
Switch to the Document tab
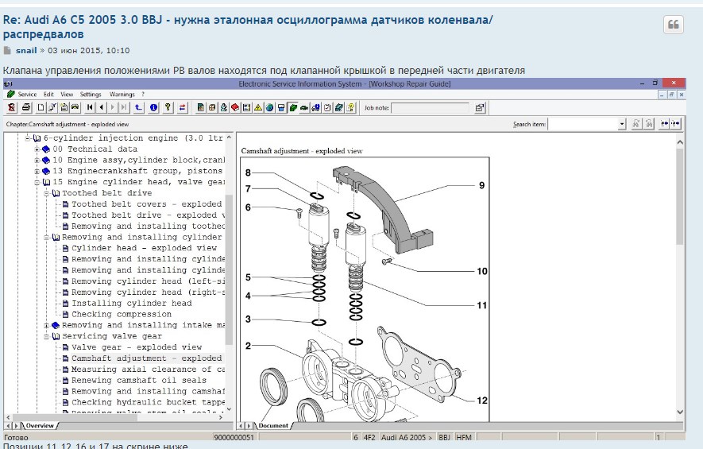273,426
